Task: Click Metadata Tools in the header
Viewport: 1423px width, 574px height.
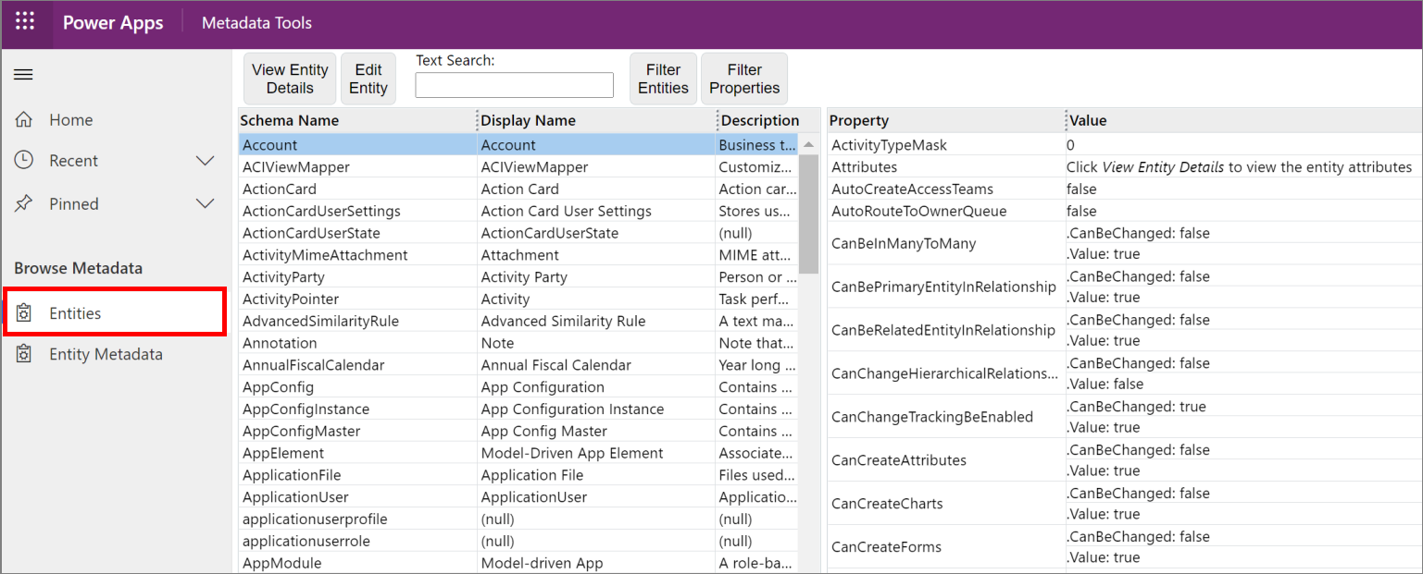Action: click(x=256, y=22)
